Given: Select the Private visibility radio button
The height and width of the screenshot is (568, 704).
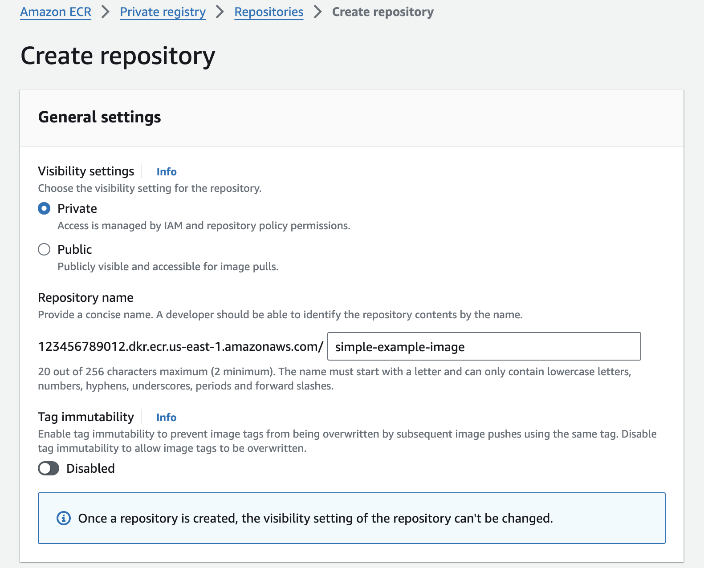Looking at the screenshot, I should (x=44, y=208).
